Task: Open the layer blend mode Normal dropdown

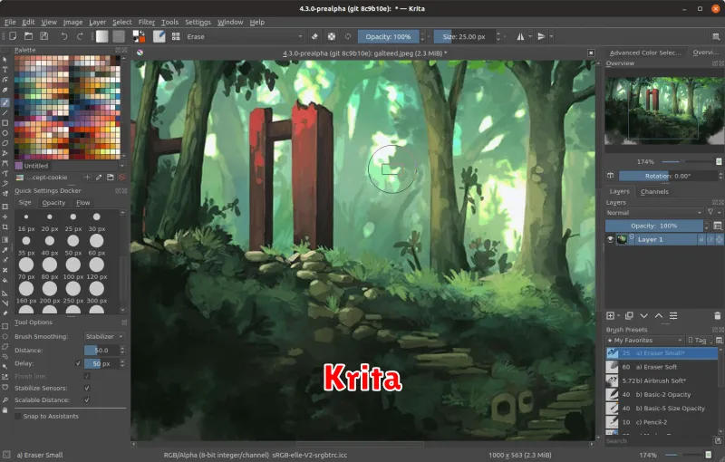Action: pos(654,213)
